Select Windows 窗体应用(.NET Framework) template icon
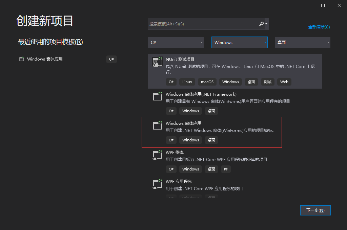This screenshot has width=347, height=230. click(158, 96)
